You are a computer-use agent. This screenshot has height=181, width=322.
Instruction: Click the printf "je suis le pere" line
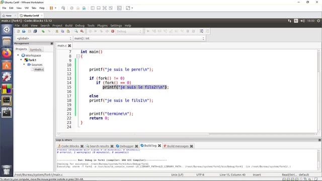[121, 69]
